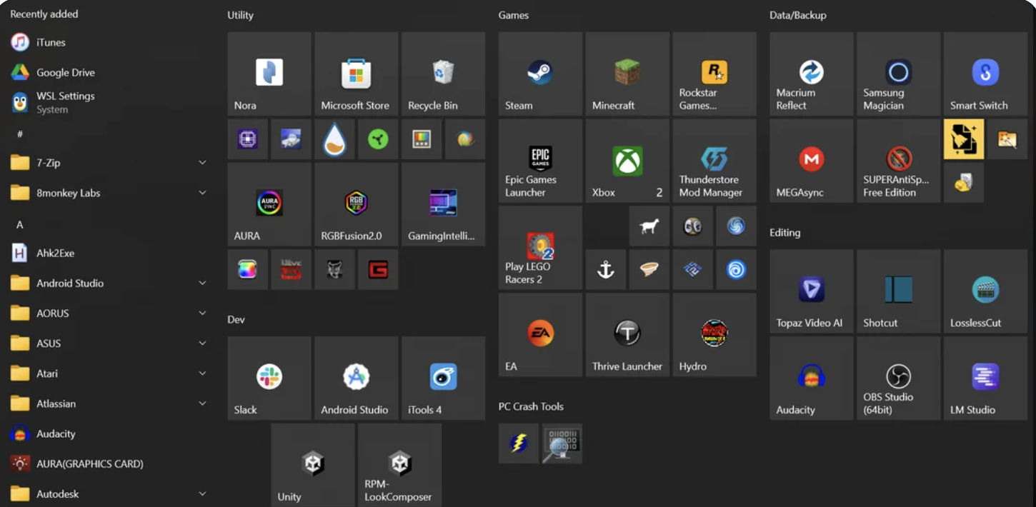Select the PCSX2 emulator icon
Screen dimensions: 1036x507
(x=692, y=269)
